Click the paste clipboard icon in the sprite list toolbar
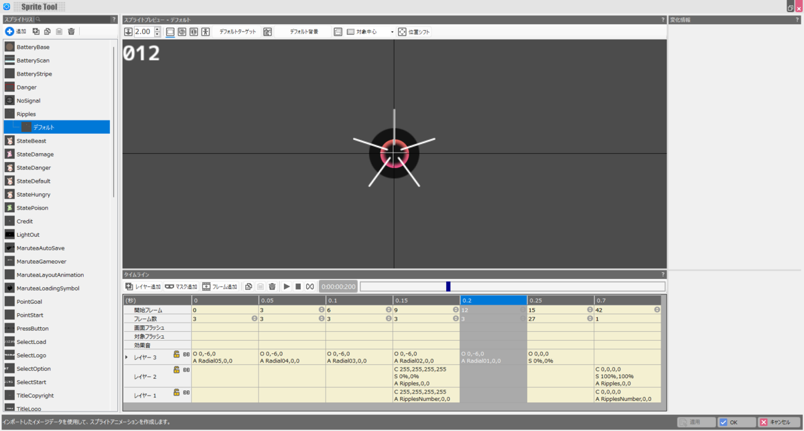This screenshot has width=804, height=431. pos(59,31)
